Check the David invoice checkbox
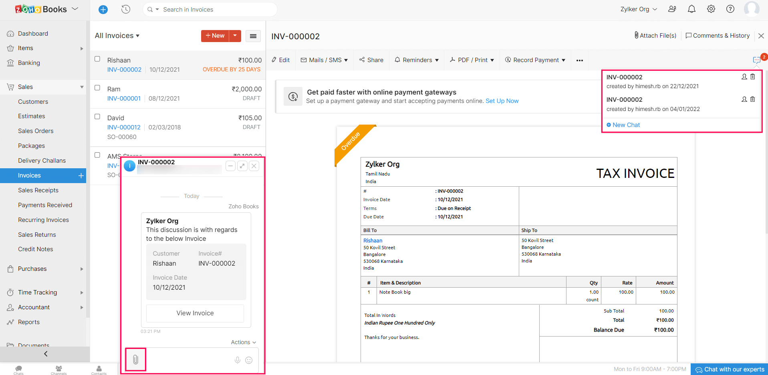This screenshot has width=768, height=375. tap(97, 117)
